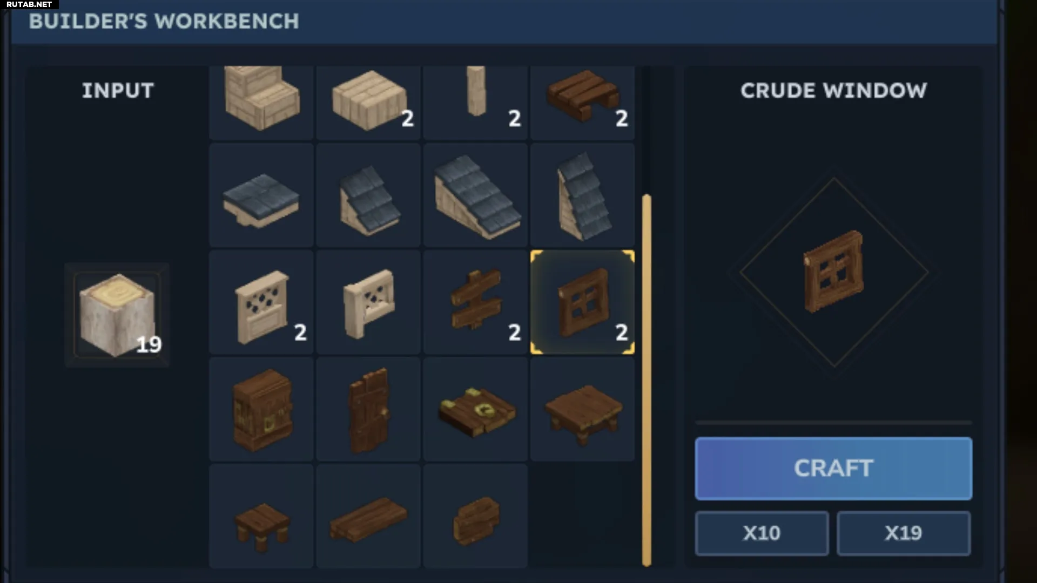The height and width of the screenshot is (583, 1037).
Task: Select the steep shingle roof piece
Action: tap(582, 195)
